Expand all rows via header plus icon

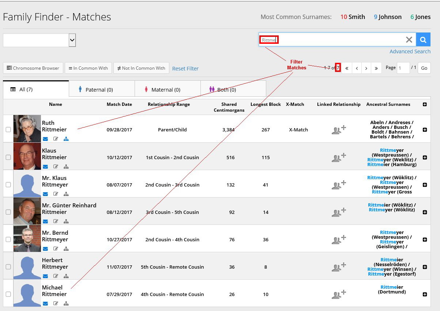pyautogui.click(x=425, y=104)
